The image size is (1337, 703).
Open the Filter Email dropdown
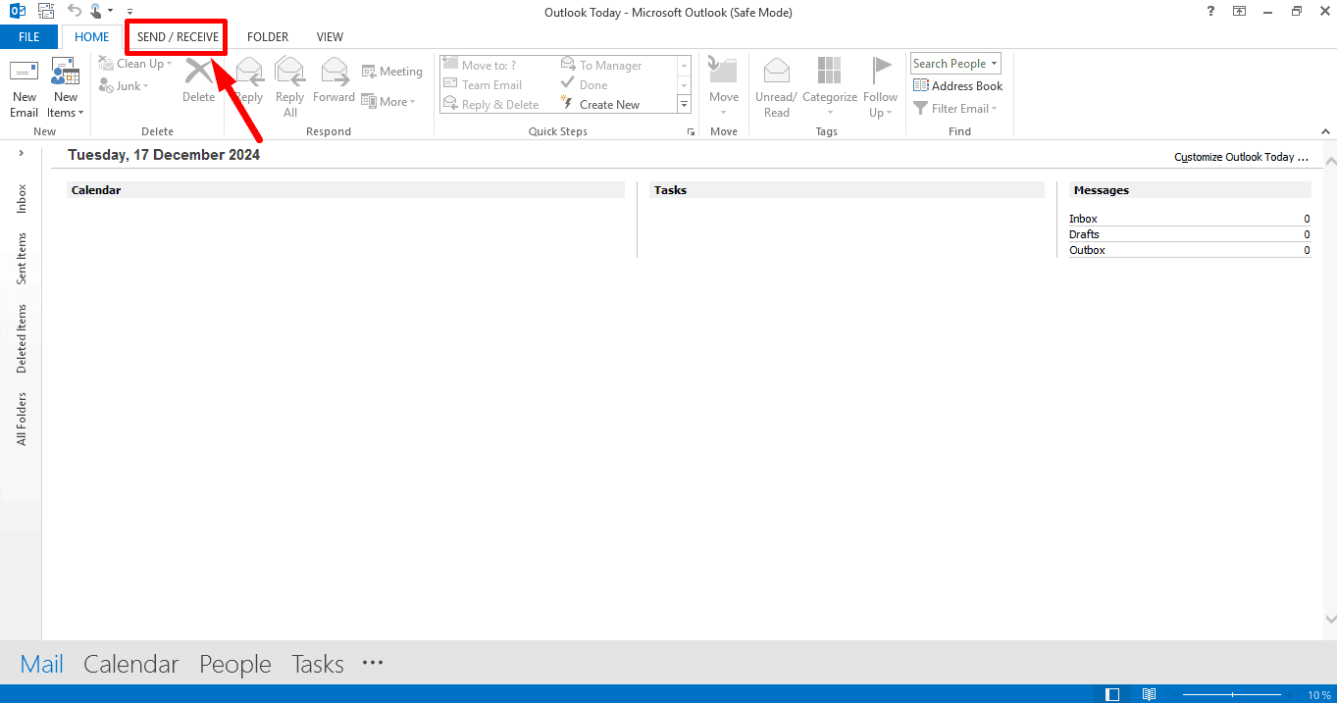pyautogui.click(x=955, y=109)
